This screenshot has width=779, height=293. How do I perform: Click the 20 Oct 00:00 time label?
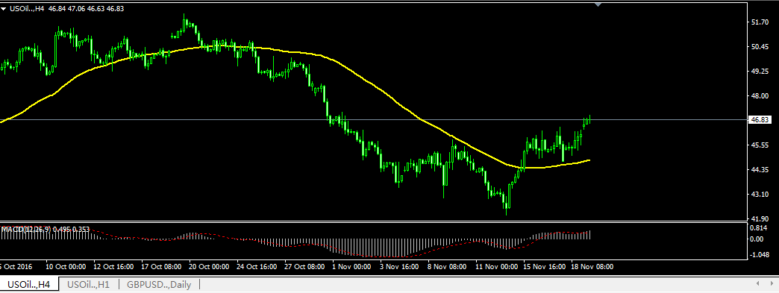pyautogui.click(x=210, y=267)
